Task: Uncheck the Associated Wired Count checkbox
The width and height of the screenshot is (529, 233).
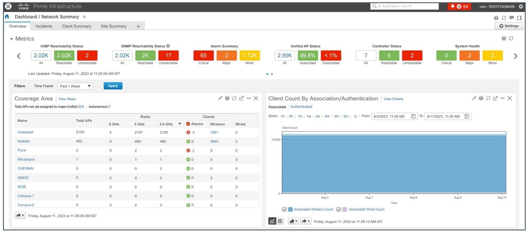Action: 338,210
